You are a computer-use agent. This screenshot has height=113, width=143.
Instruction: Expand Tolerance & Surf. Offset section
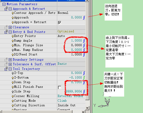[x=10, y=64]
